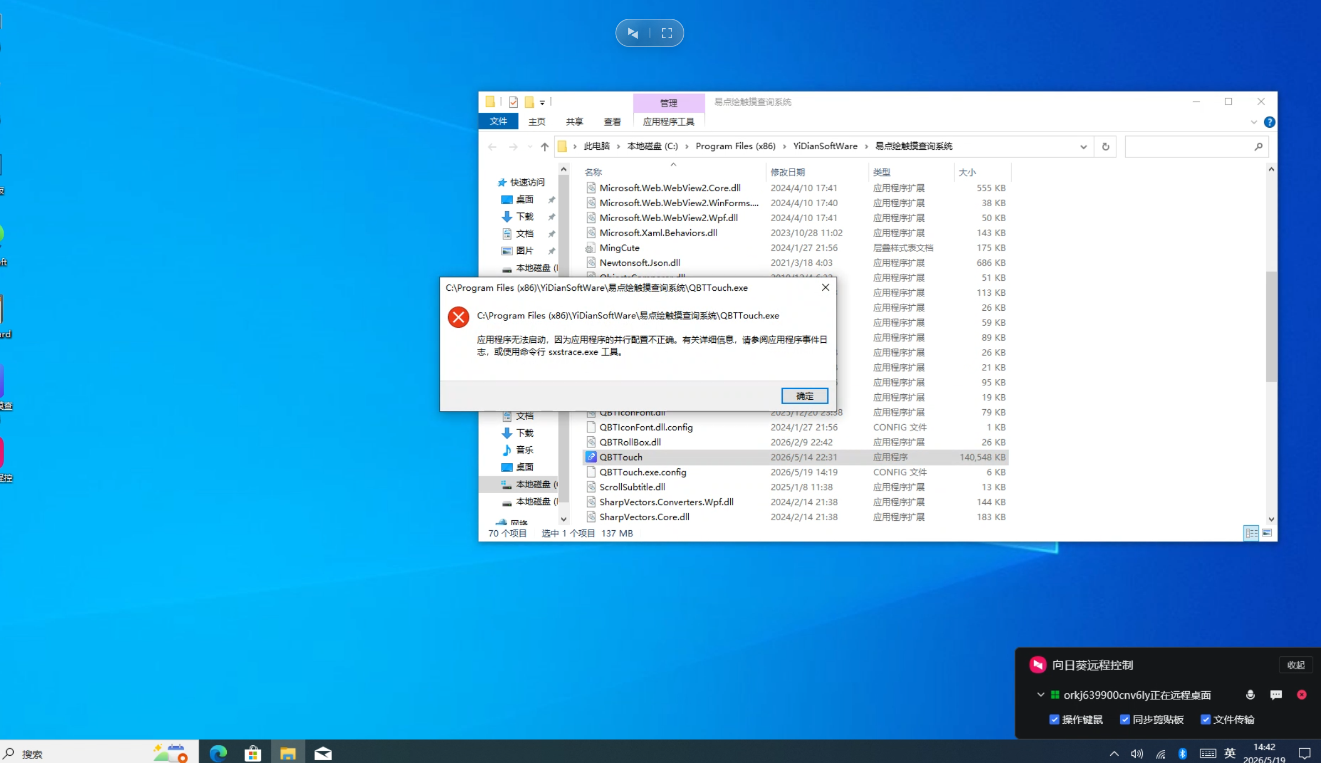1321x763 pixels.
Task: Open Explorer help via question mark icon
Action: (1270, 122)
